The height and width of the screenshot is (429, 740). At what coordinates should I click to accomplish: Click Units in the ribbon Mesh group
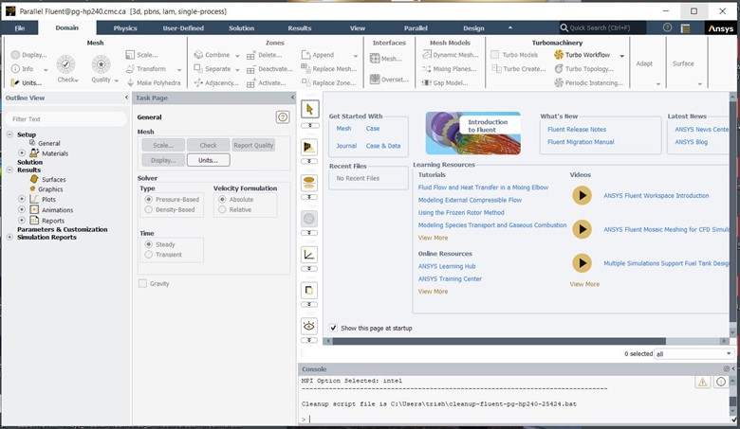26,83
